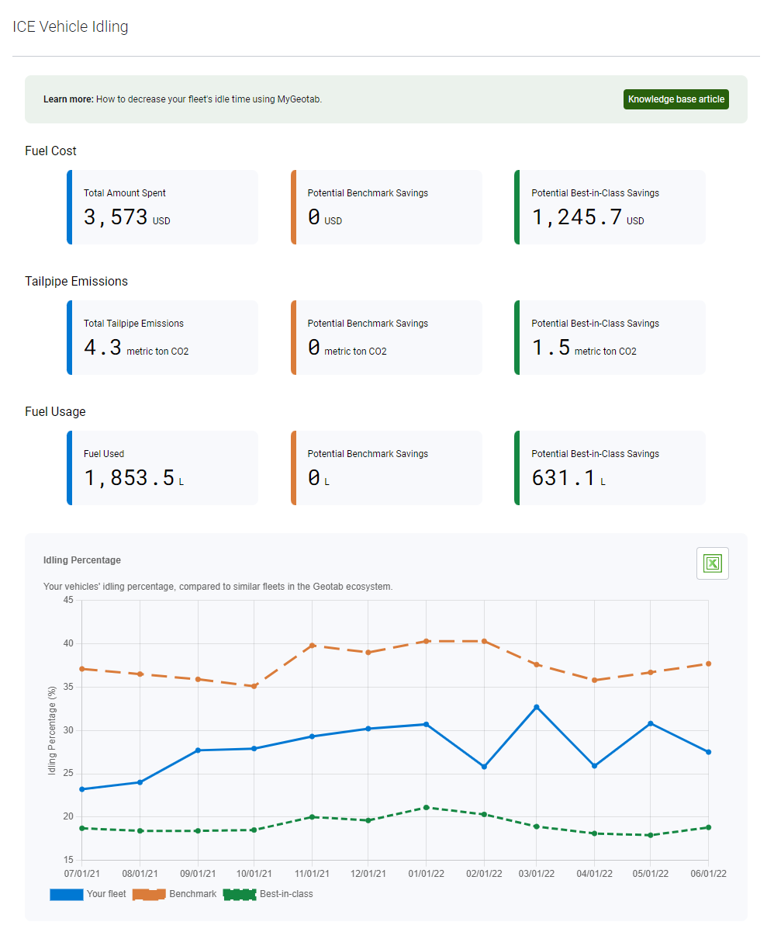The image size is (774, 939).
Task: Click the Learn more banner text
Action: point(182,99)
